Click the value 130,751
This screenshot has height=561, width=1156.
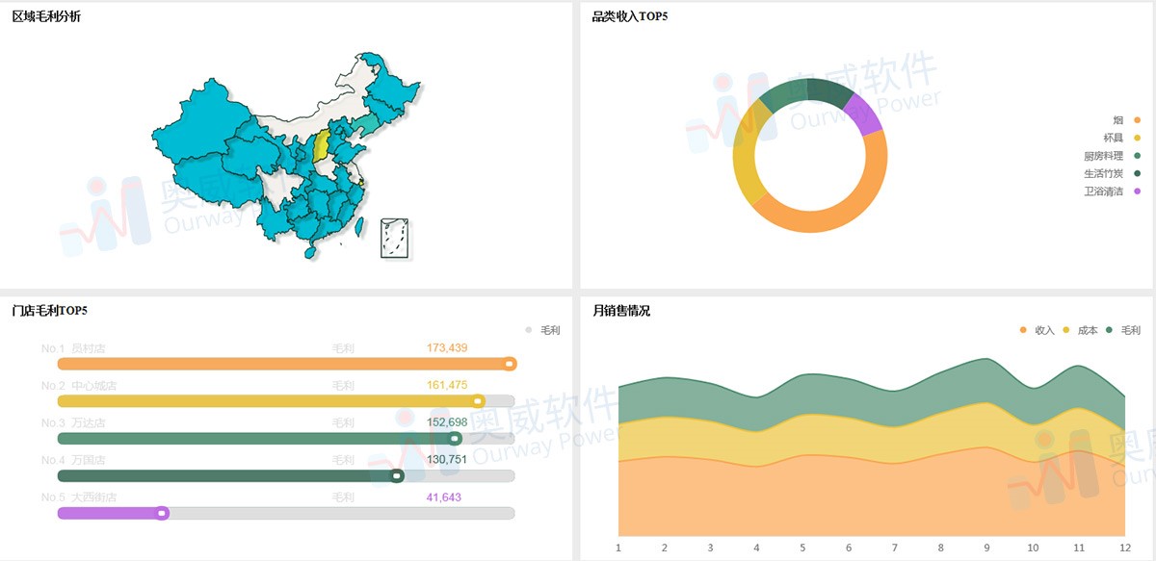click(447, 460)
